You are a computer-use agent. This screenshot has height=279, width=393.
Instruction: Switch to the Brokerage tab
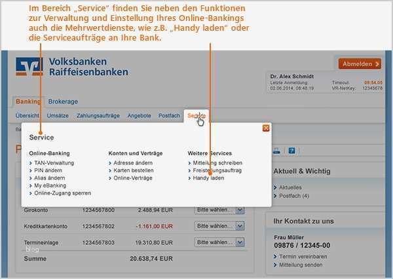point(63,102)
